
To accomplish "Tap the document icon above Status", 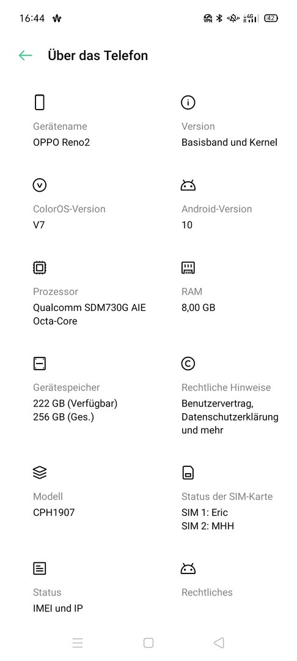I will coord(40,568).
